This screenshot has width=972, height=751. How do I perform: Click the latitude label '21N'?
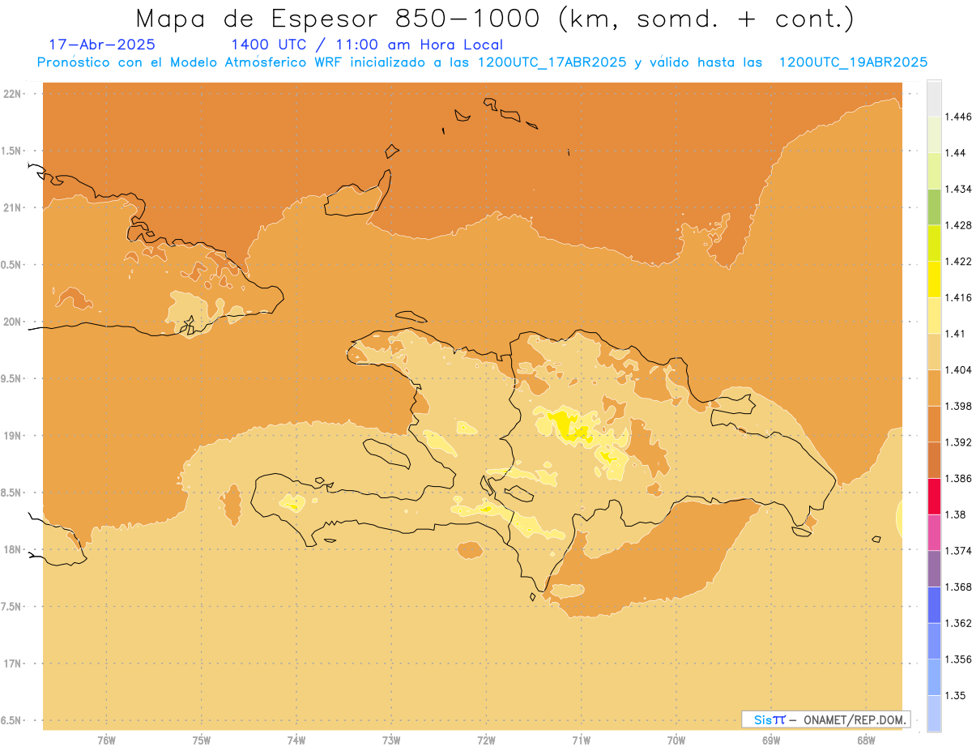tap(14, 208)
